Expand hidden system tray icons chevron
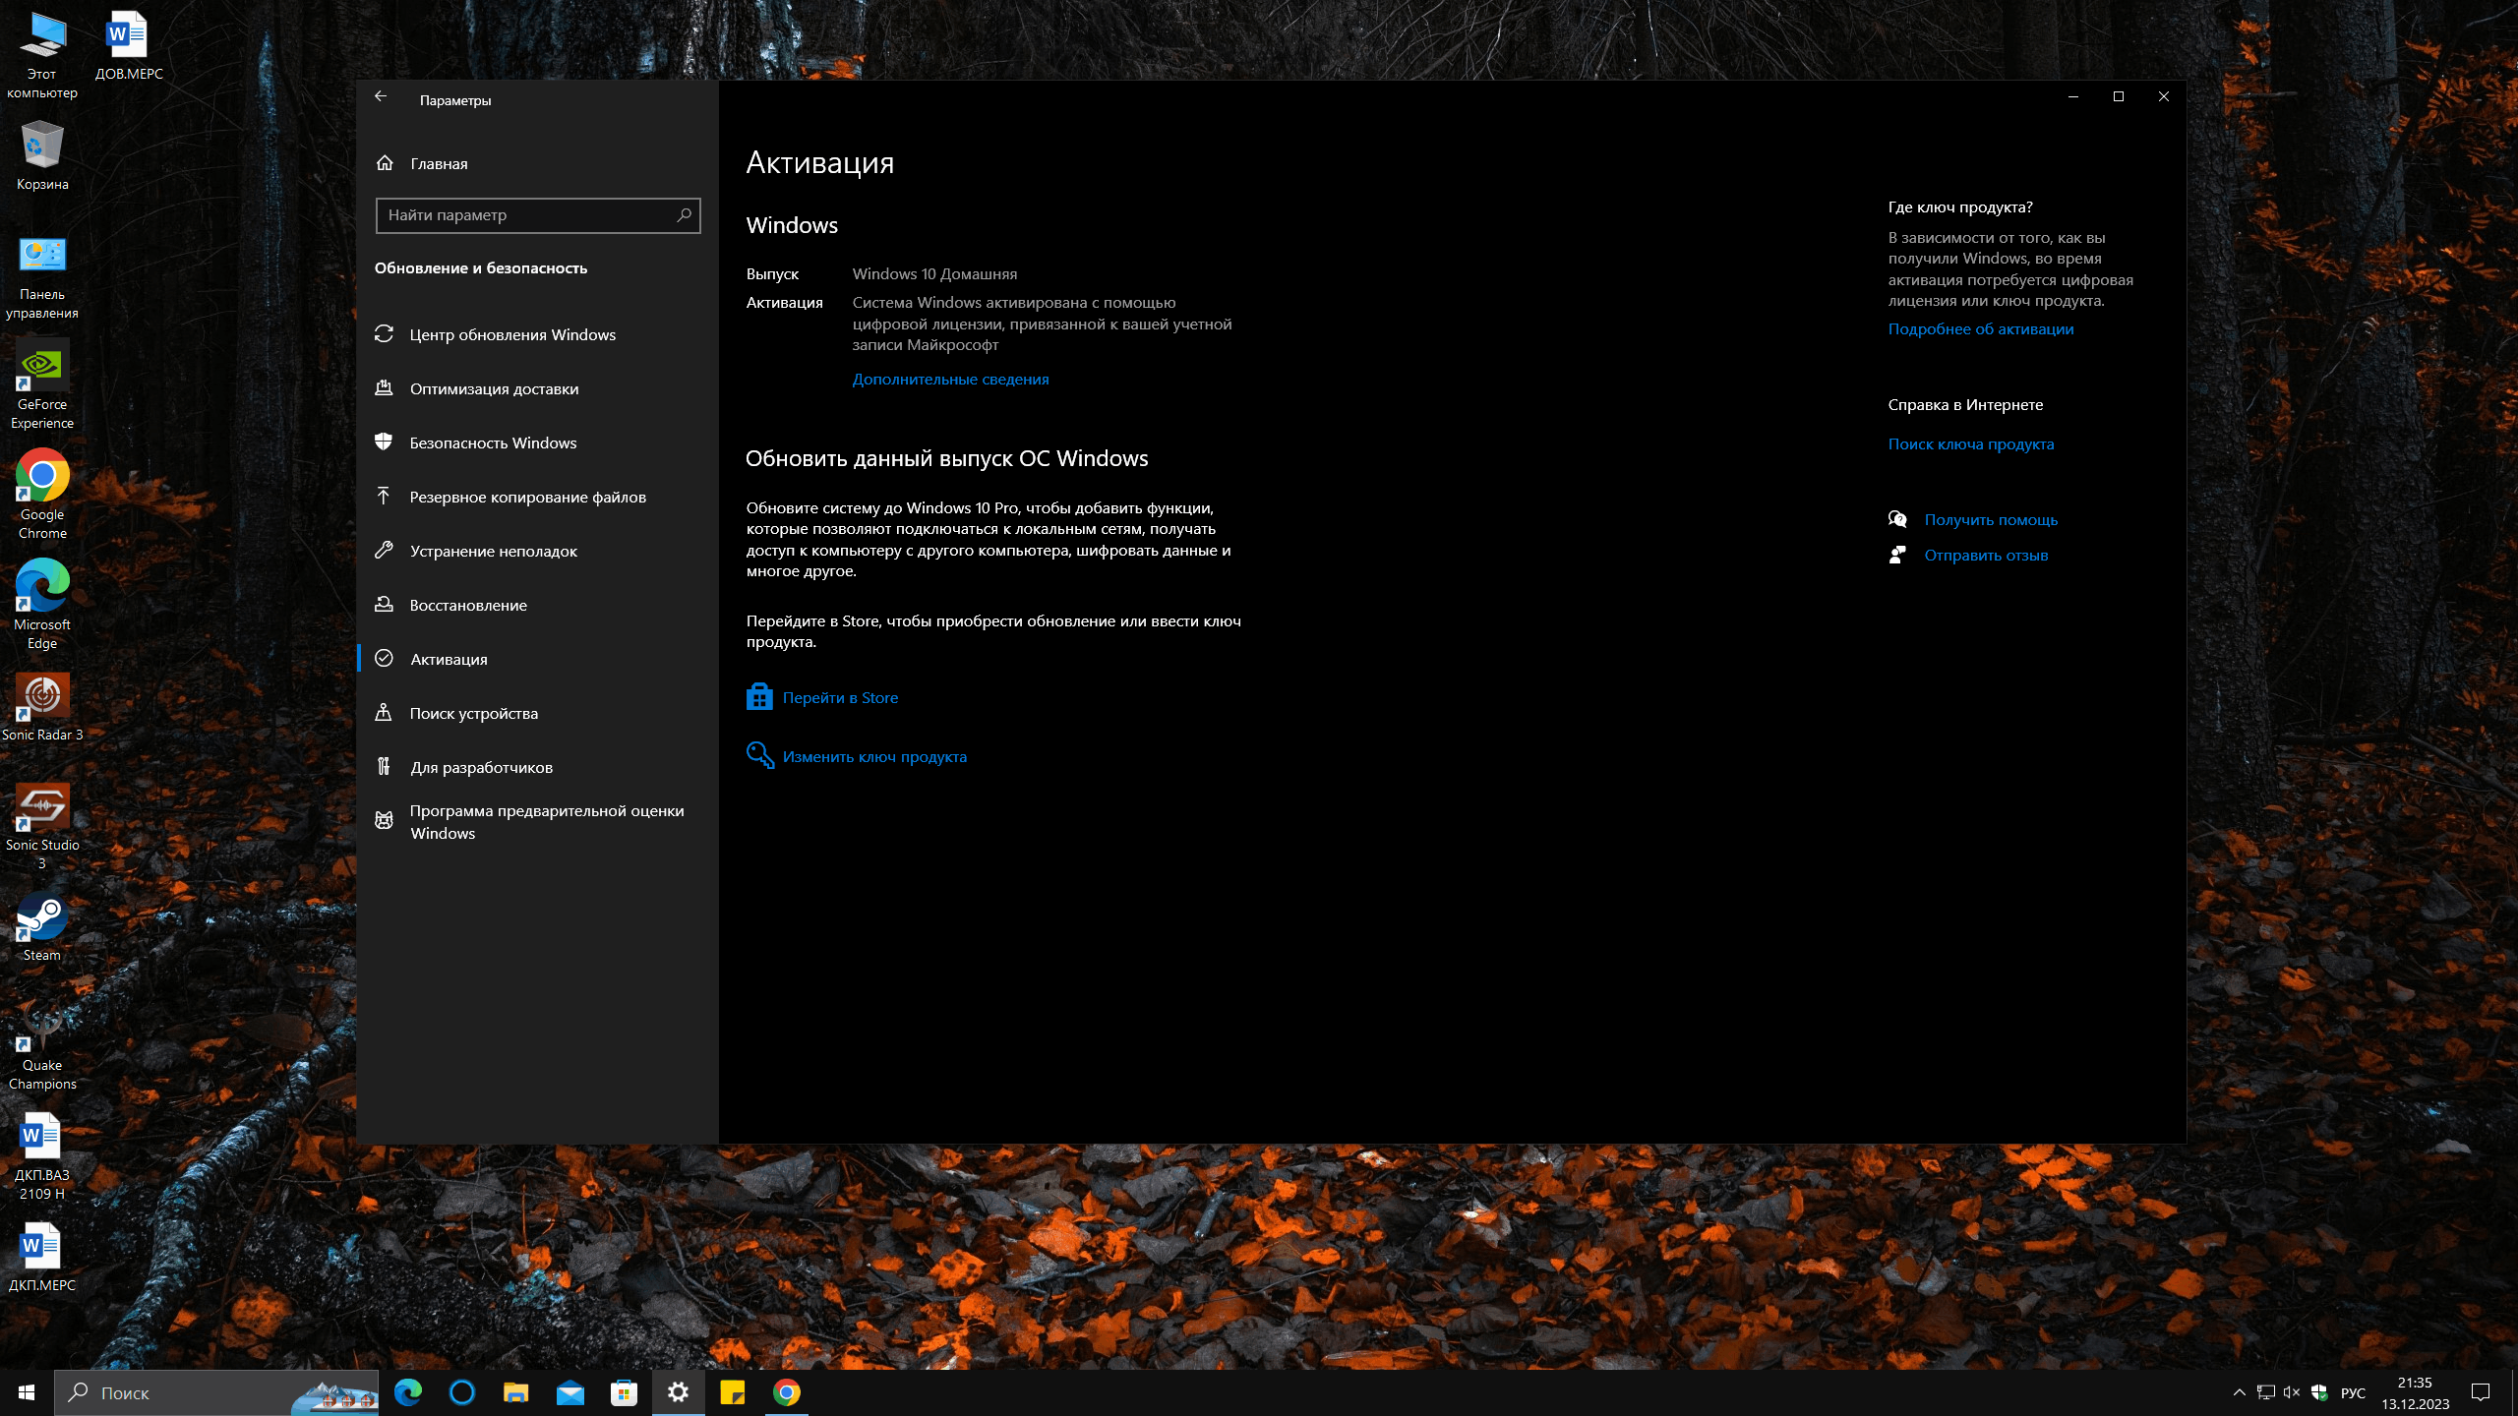This screenshot has height=1416, width=2518. coord(2240,1392)
